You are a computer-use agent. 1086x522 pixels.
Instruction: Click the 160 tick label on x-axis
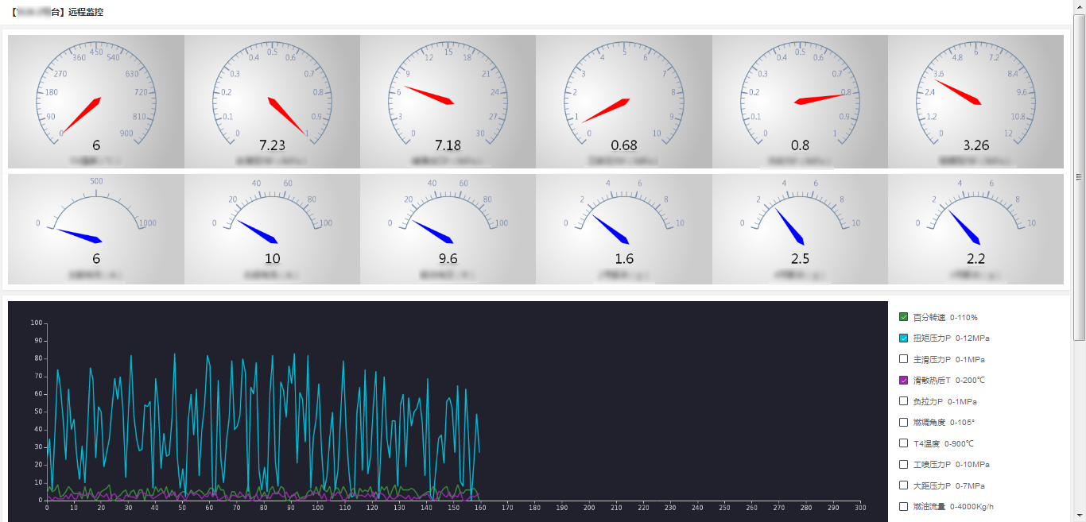[x=480, y=507]
